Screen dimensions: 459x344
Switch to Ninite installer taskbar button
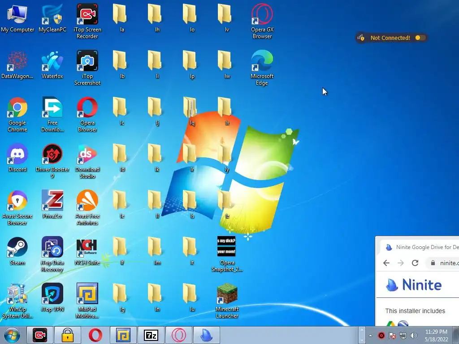pyautogui.click(x=206, y=335)
